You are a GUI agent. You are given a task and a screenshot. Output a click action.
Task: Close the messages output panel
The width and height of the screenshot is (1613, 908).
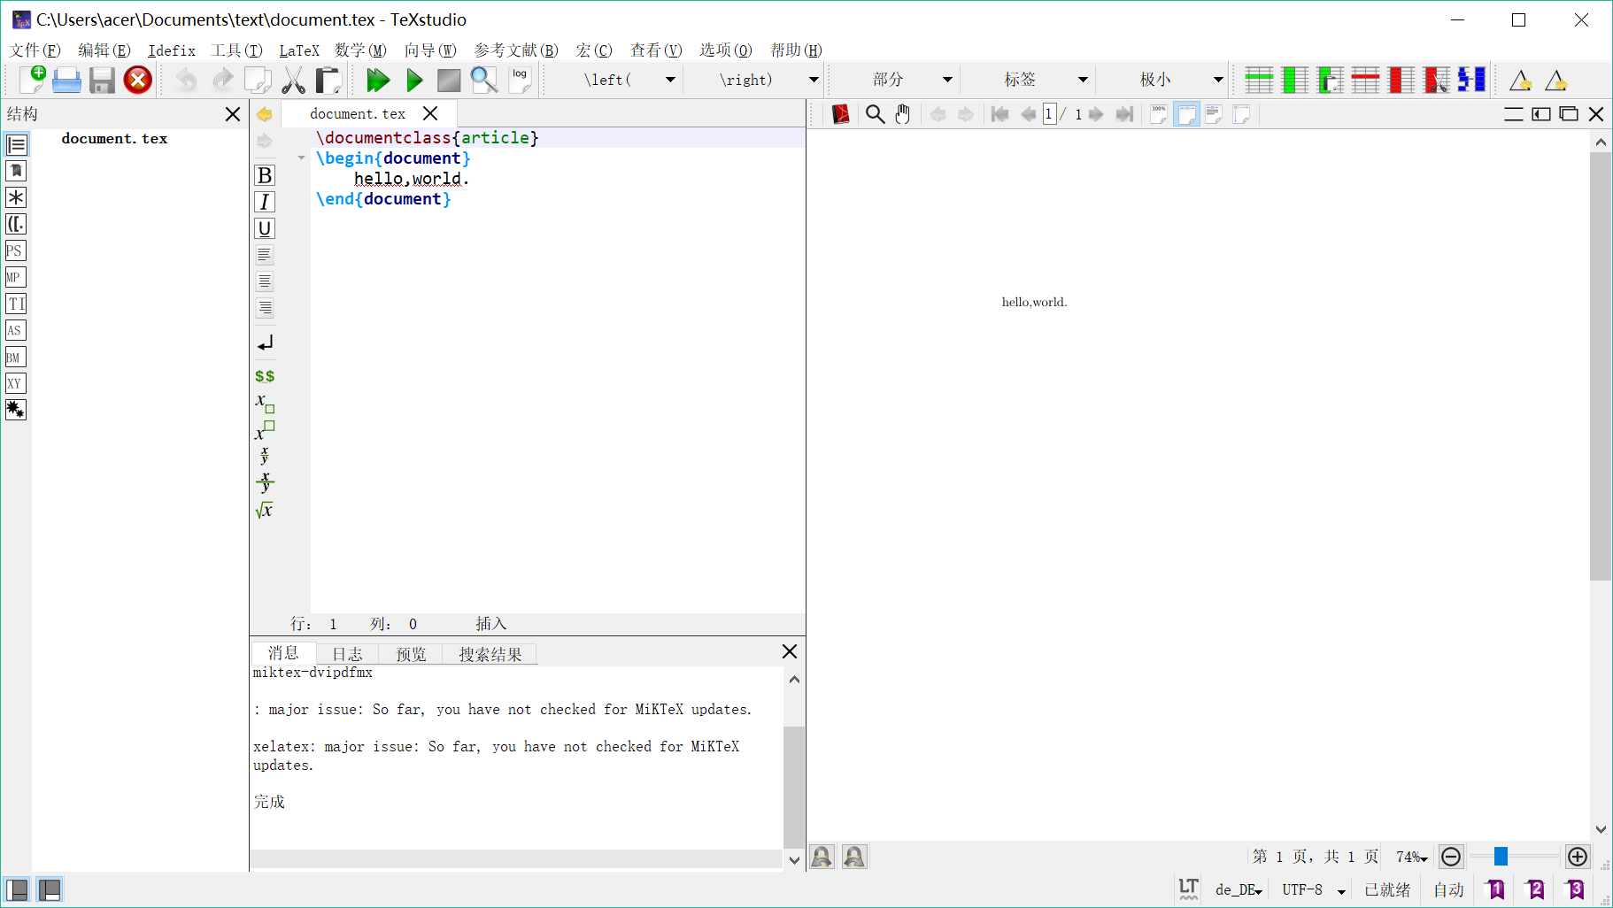[x=790, y=651]
